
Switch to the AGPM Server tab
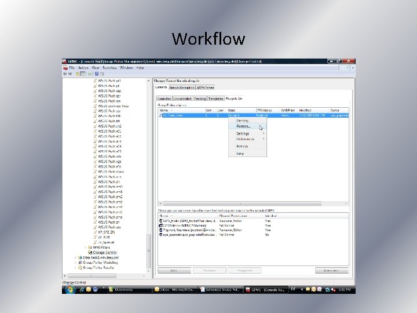click(205, 88)
